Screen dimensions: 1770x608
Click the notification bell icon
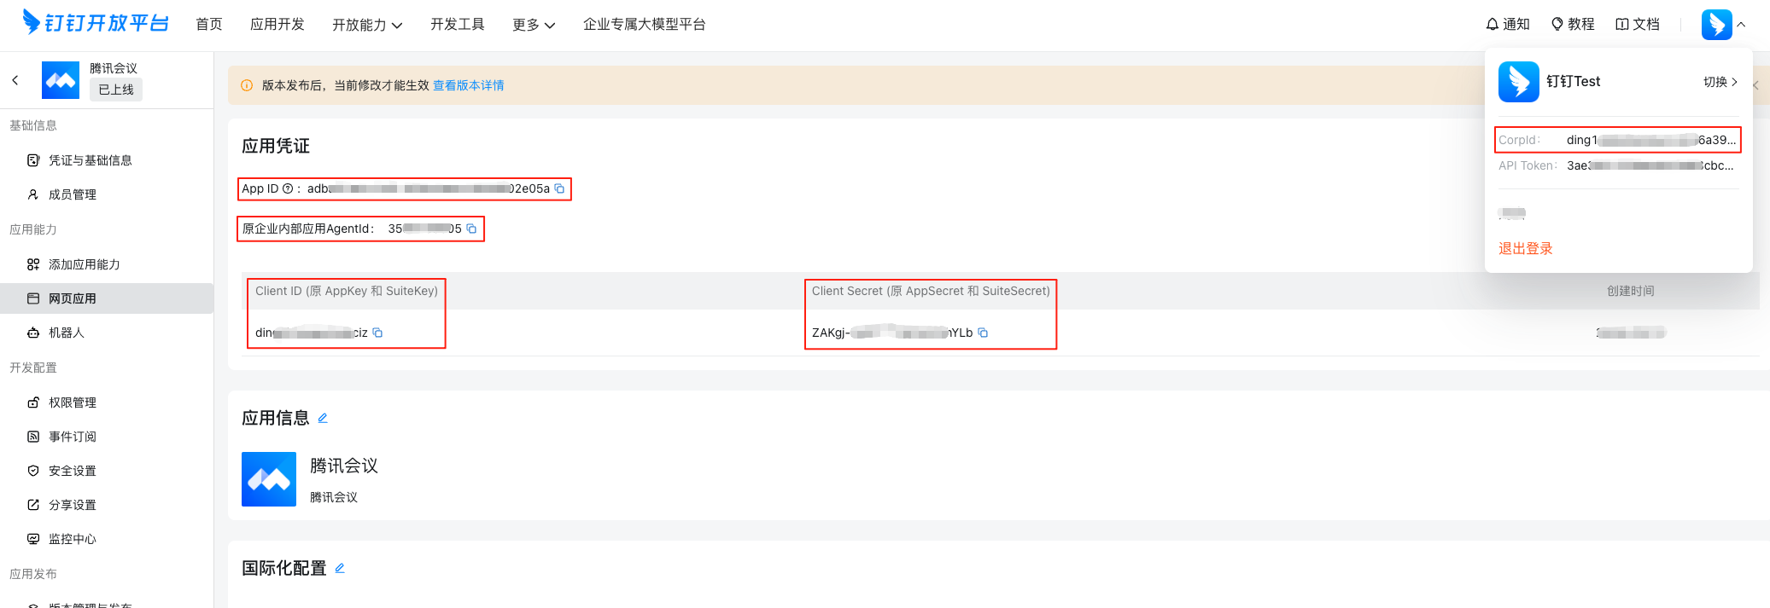point(1493,24)
